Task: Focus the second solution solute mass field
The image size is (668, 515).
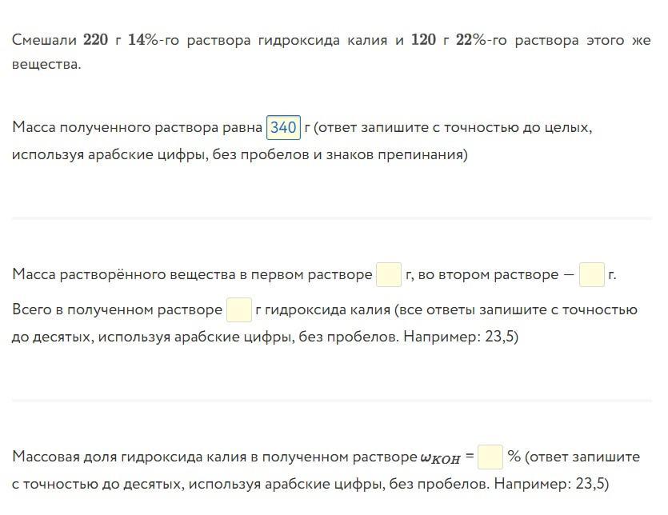Action: pos(591,275)
